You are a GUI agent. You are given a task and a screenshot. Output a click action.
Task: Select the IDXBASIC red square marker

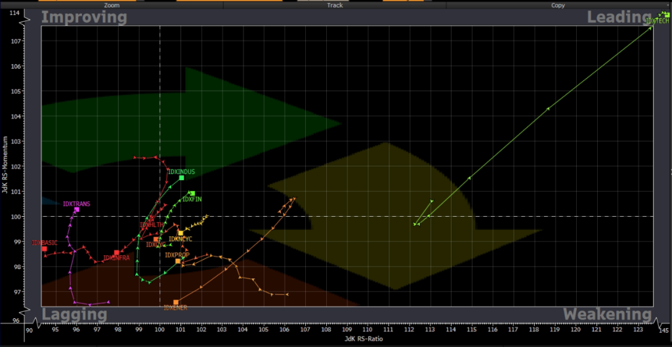pos(45,249)
